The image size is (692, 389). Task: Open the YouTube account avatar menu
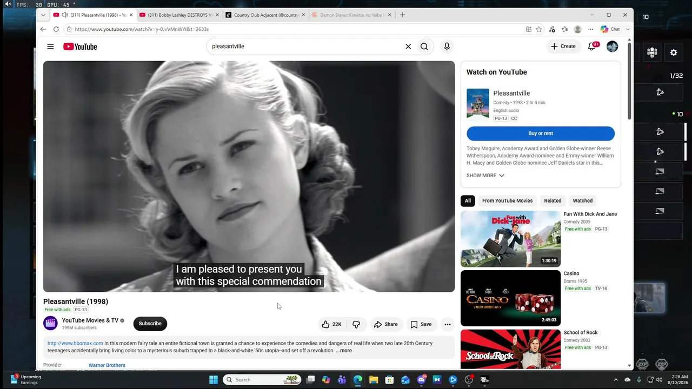612,46
